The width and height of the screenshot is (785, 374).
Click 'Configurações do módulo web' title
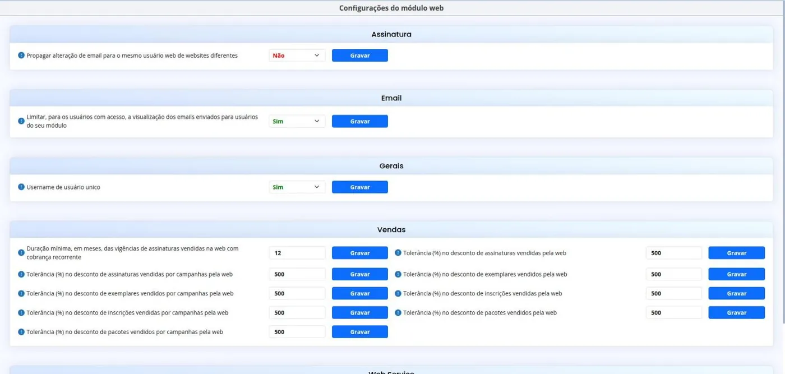click(391, 8)
